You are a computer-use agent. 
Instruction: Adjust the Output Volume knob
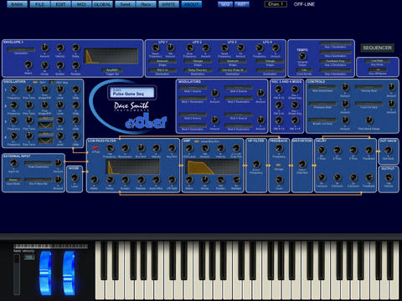(389, 177)
